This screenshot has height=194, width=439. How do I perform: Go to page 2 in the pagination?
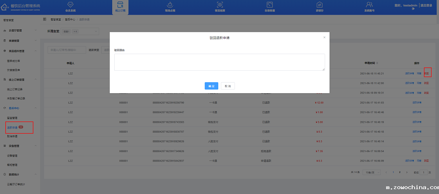pos(400,172)
